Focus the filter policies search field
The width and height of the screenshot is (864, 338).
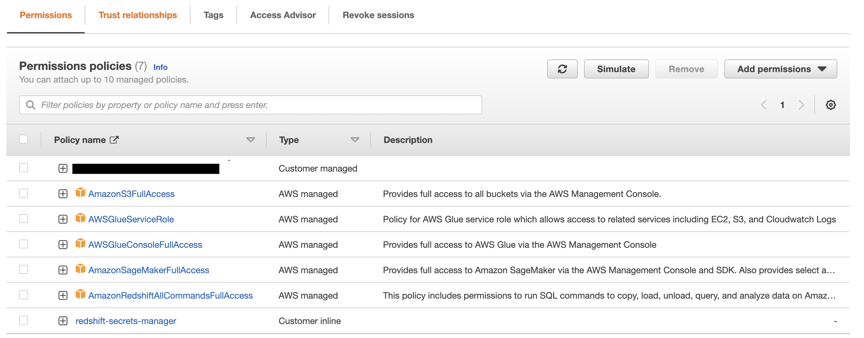[250, 105]
